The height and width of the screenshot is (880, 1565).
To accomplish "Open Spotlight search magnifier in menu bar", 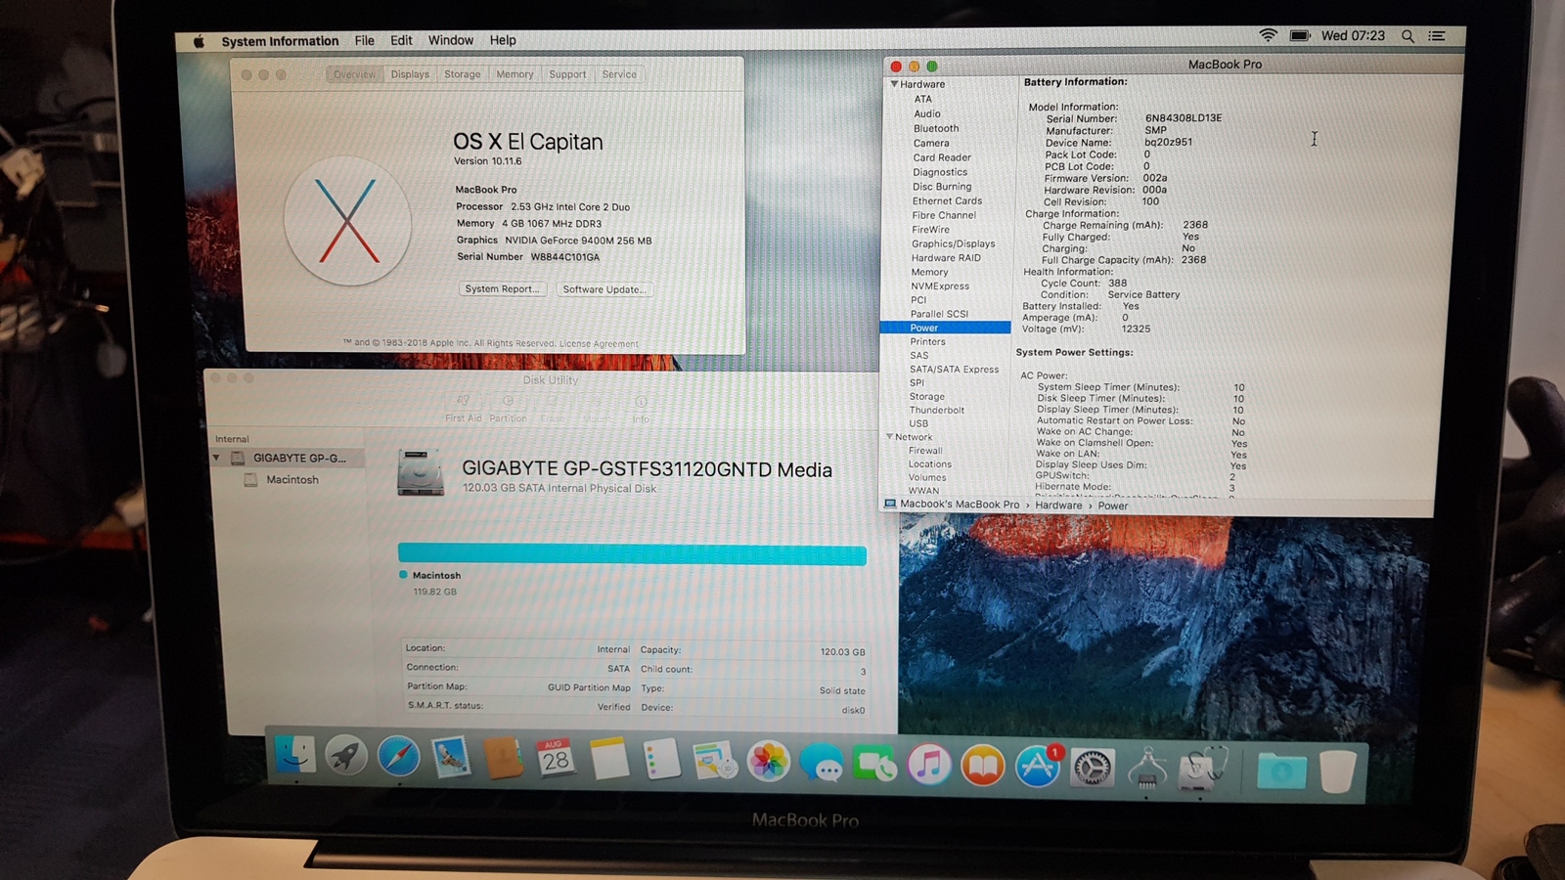I will (x=1408, y=36).
